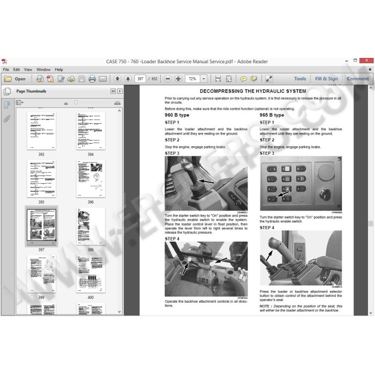
Task: Click the zoom out minus button
Action: click(168, 79)
